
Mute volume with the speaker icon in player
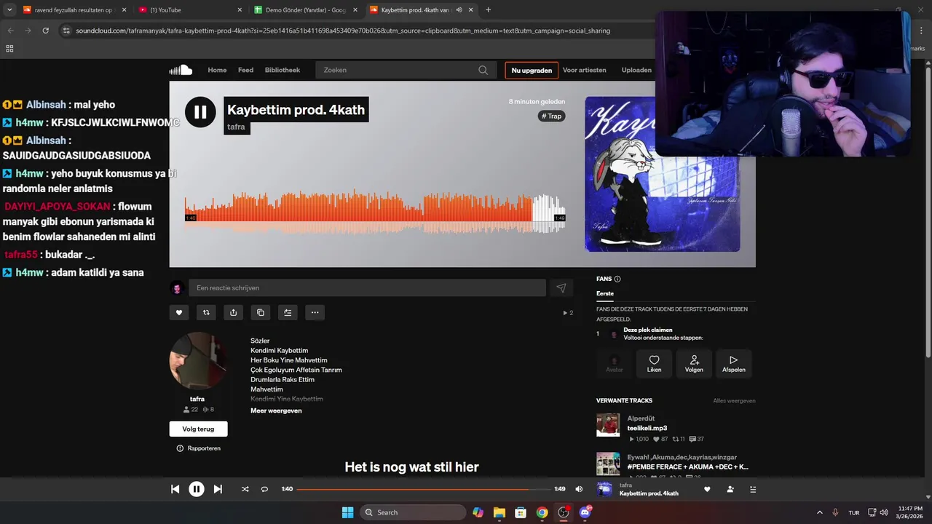pos(579,489)
